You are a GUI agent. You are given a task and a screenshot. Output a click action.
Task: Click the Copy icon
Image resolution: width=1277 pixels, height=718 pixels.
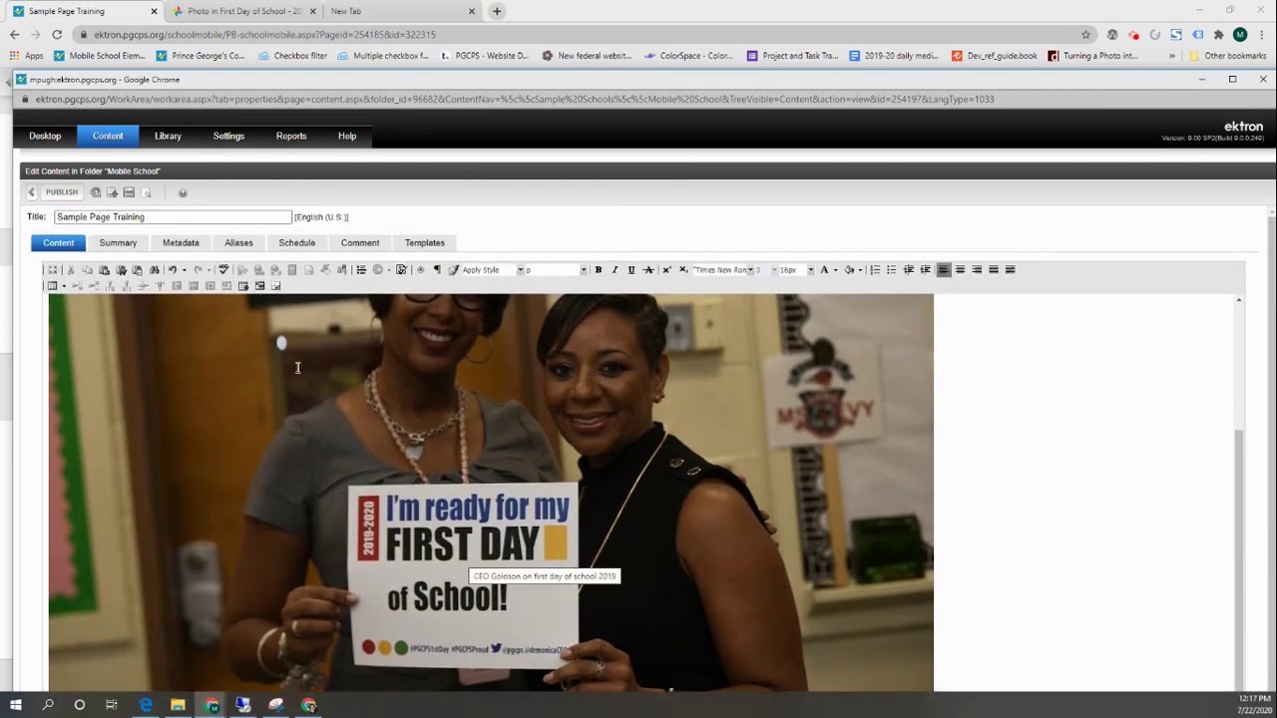coord(87,269)
